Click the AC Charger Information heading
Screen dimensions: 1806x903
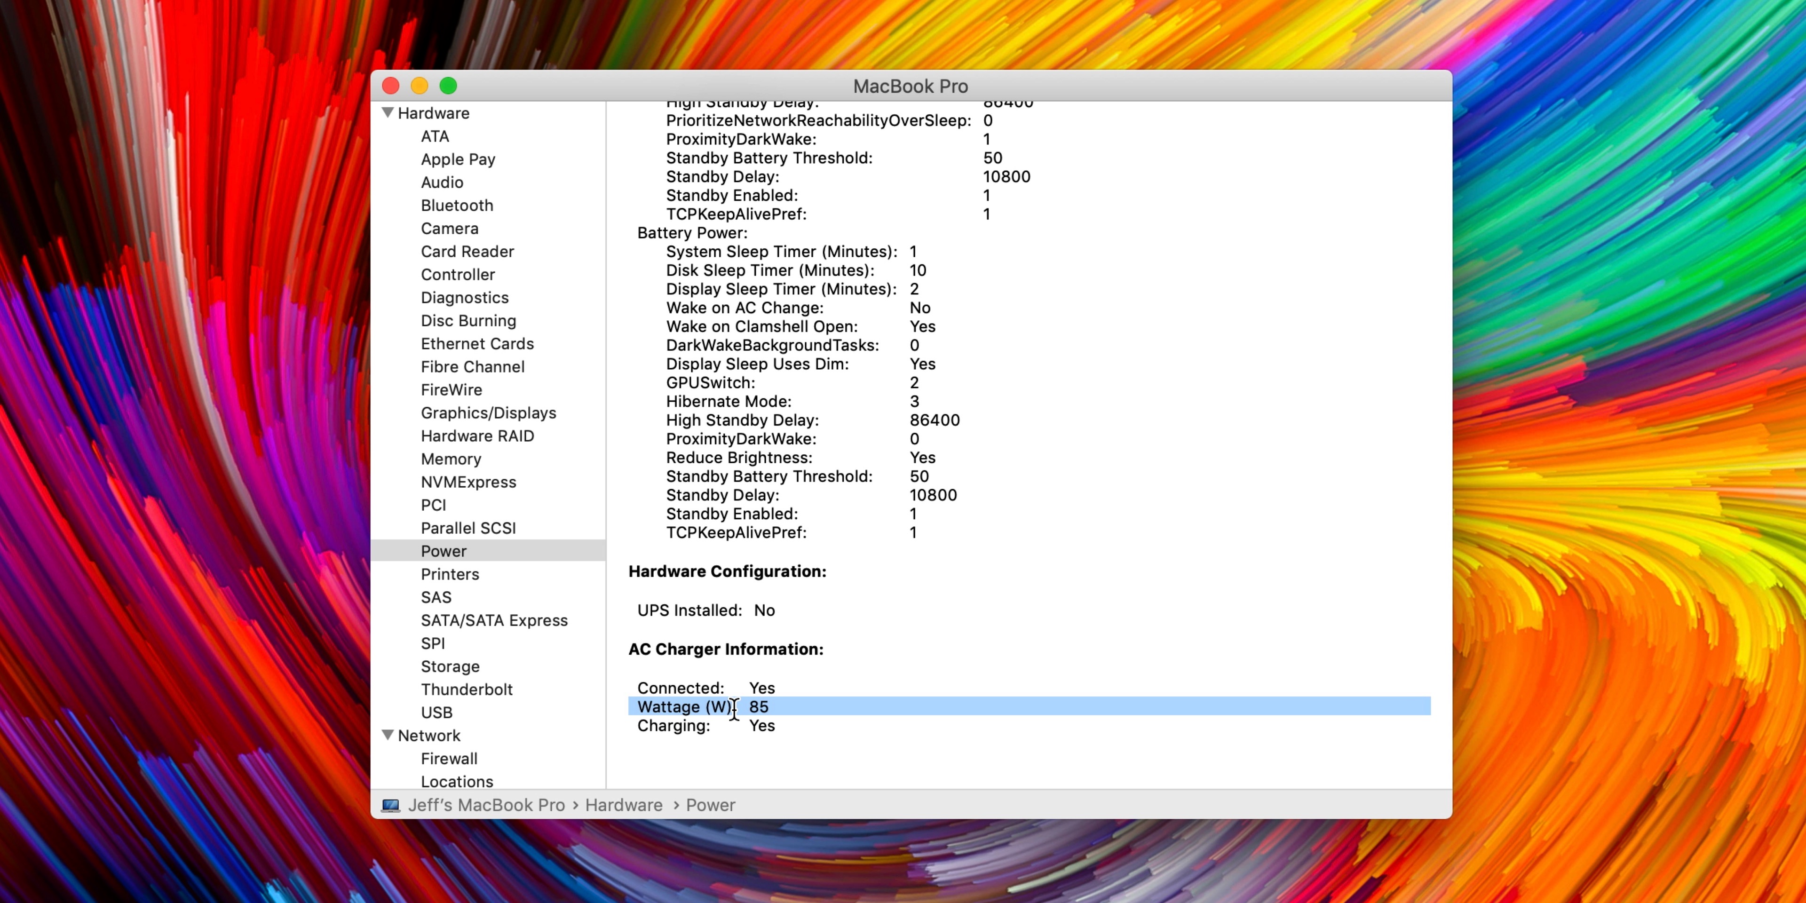pyautogui.click(x=726, y=649)
